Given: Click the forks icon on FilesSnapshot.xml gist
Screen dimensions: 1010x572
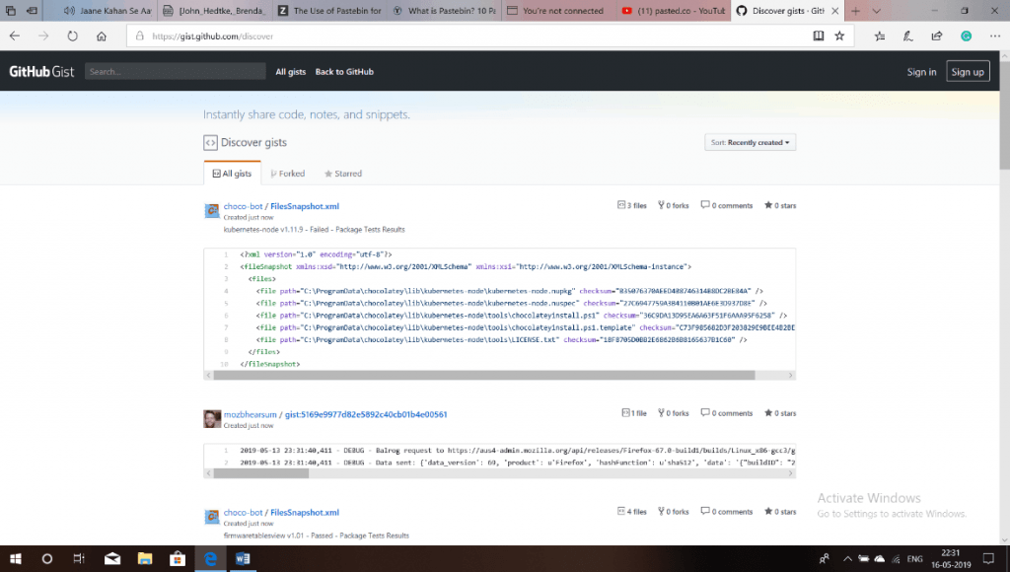Looking at the screenshot, I should [661, 205].
